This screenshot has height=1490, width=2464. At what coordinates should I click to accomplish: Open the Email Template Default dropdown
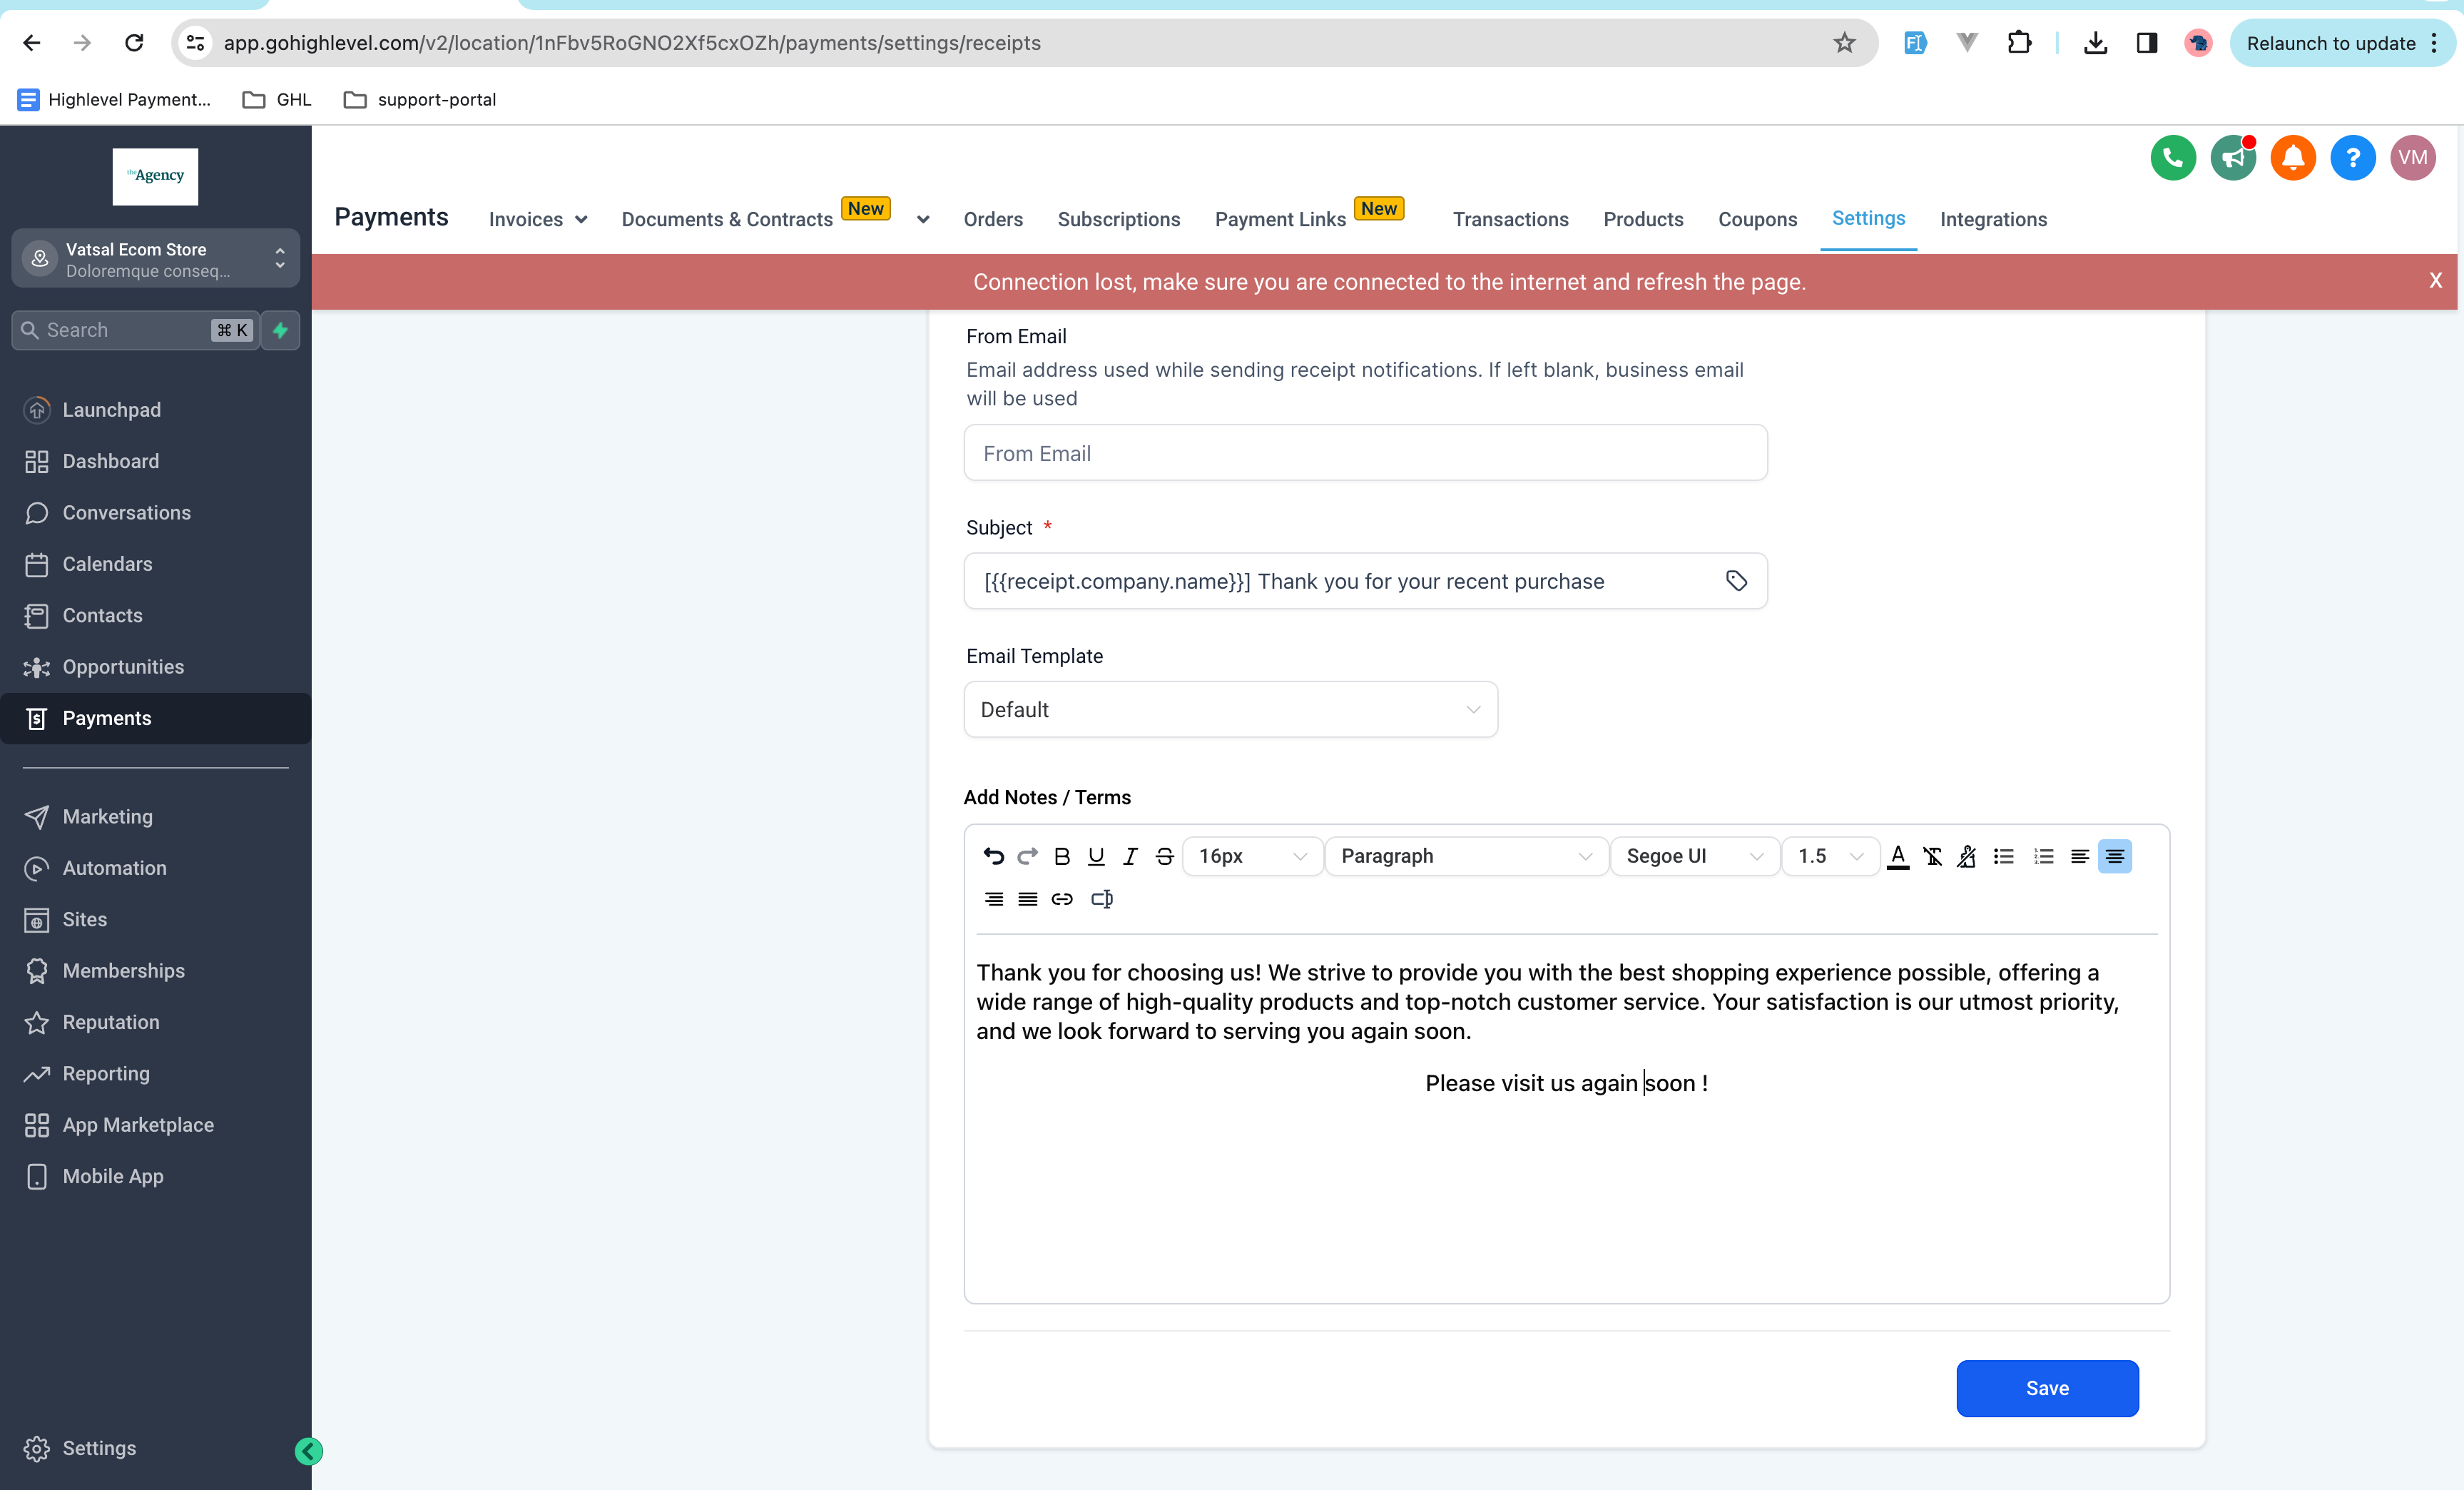1230,709
